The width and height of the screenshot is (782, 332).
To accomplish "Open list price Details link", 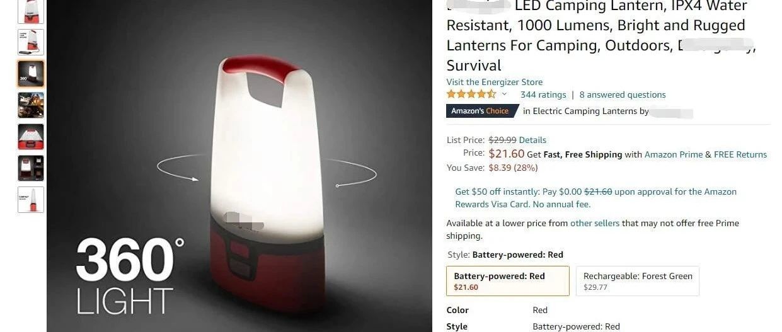I will [532, 140].
